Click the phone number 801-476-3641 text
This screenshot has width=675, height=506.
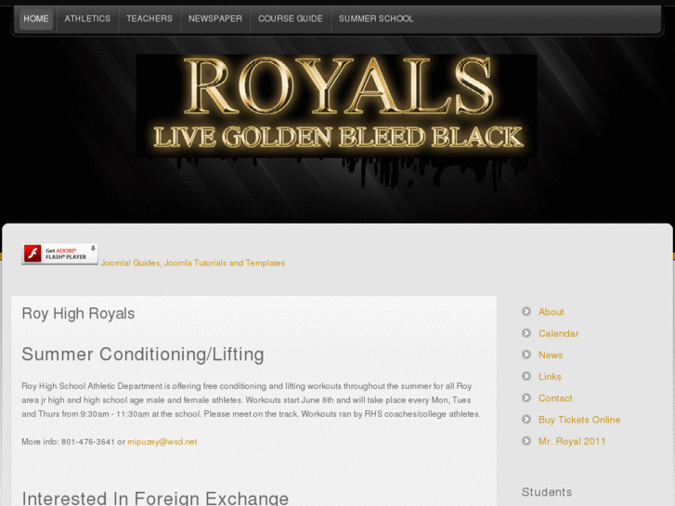tap(88, 442)
